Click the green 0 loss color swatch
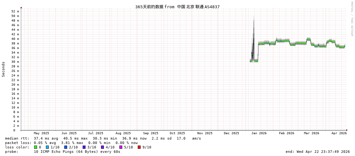 [x=36, y=147]
